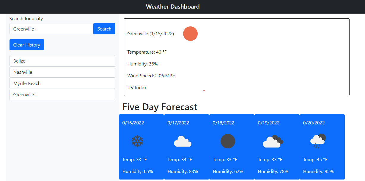Click Wind Speed: 2.06 MPH text
Screen dimensions: 365x181
click(x=152, y=76)
